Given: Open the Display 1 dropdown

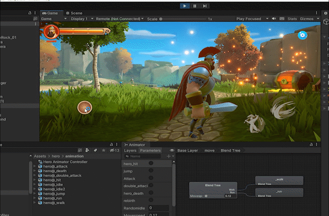Looking at the screenshot, I should [82, 19].
